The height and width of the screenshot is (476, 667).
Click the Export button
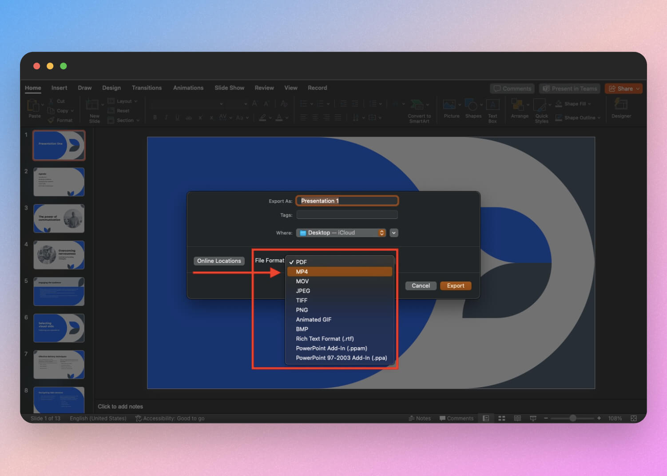point(455,286)
